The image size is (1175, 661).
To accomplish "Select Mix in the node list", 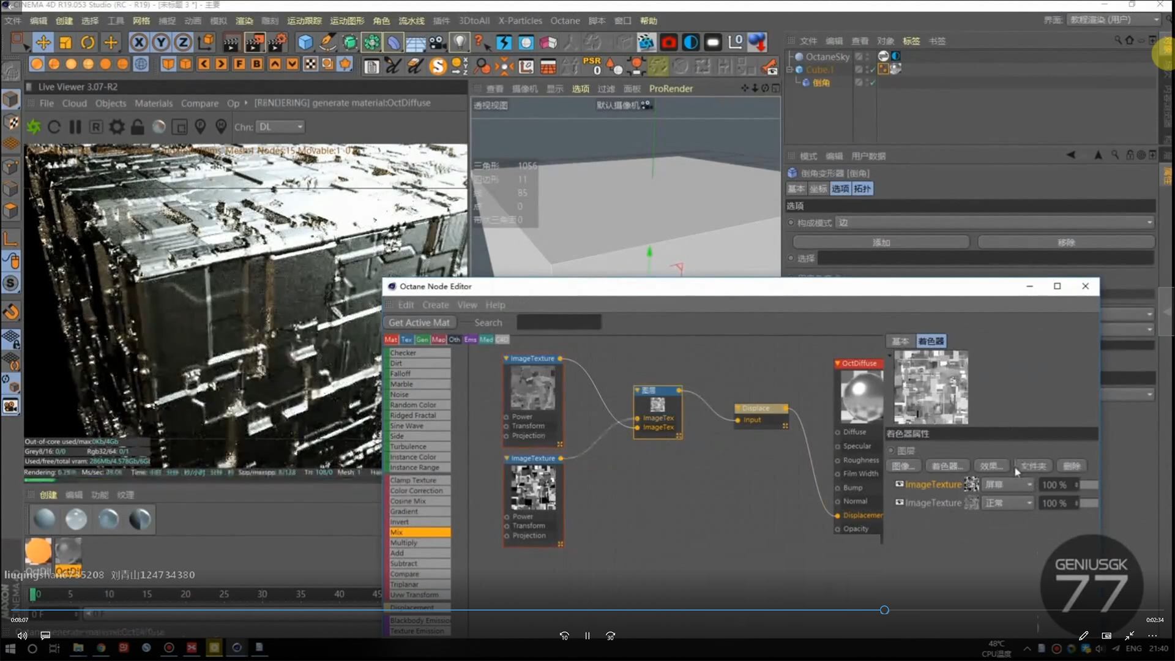I will click(419, 532).
